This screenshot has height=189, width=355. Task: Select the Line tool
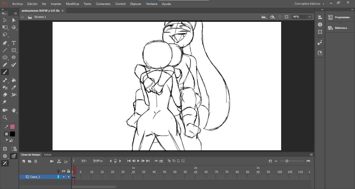(5, 50)
